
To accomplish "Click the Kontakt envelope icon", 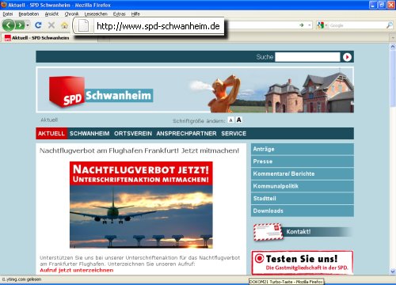I will click(x=268, y=232).
